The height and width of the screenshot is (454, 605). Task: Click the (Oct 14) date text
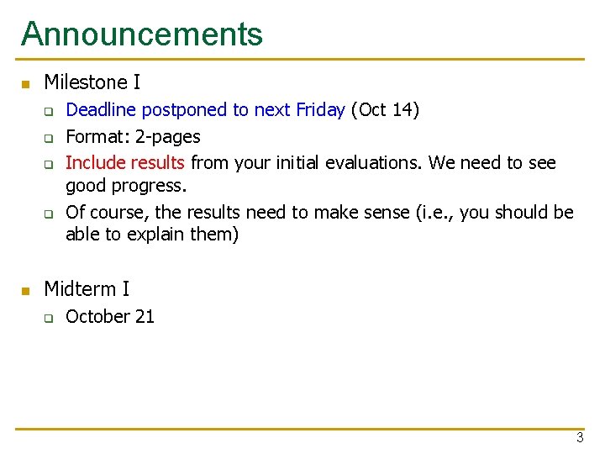(x=385, y=110)
